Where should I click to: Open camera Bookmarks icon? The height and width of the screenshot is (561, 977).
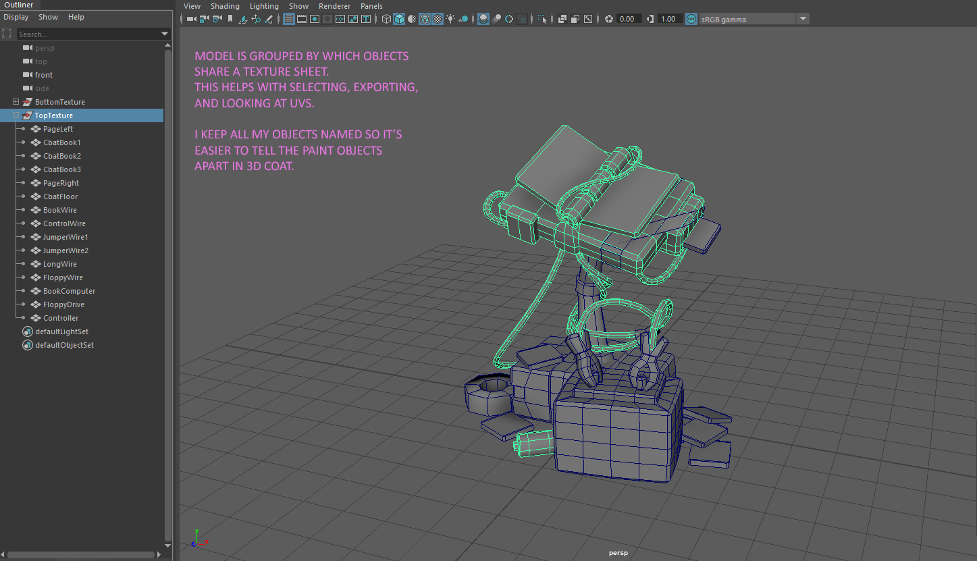pos(230,19)
